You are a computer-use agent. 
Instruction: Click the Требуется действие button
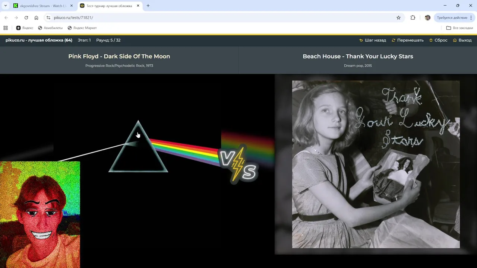452,17
